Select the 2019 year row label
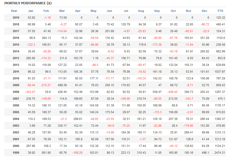This screenshot has height=158, width=231. (16, 18)
